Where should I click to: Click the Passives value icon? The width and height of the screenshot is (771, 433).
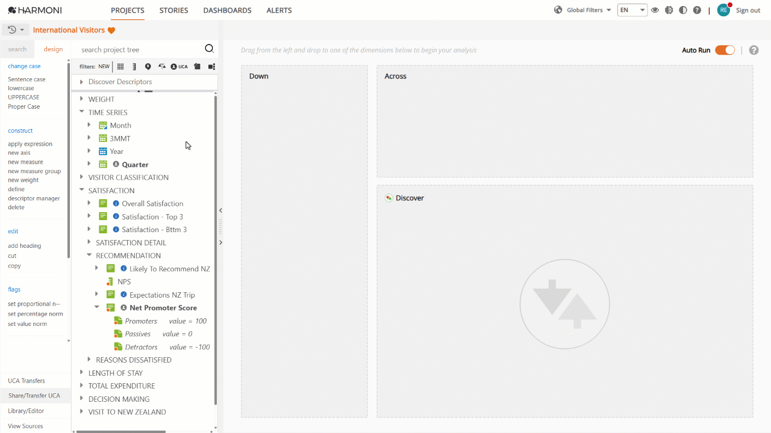coord(118,334)
